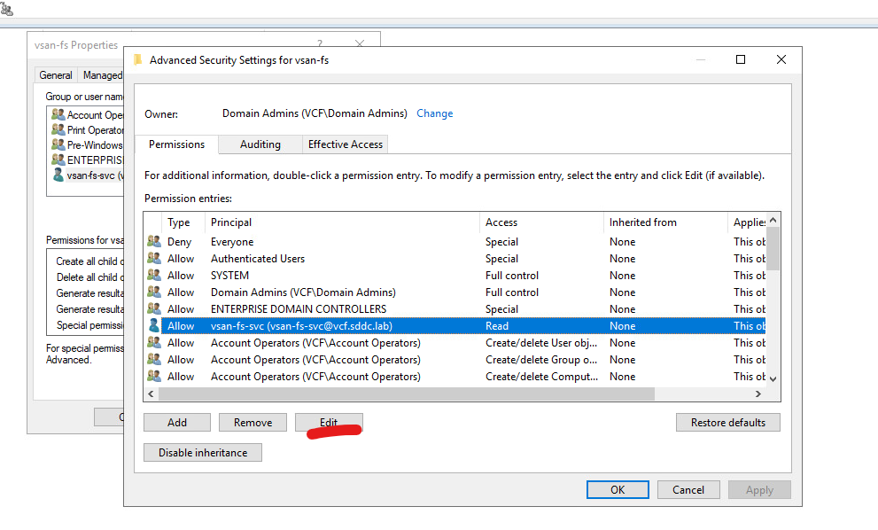Click the Print Operators group icon in Properties
The image size is (878, 530).
(58, 130)
